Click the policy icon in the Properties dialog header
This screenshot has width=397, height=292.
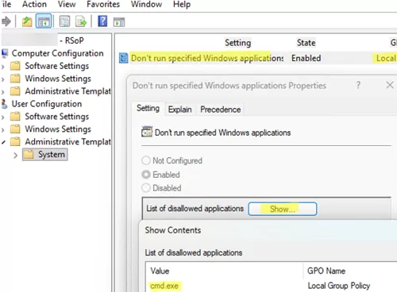tap(147, 132)
